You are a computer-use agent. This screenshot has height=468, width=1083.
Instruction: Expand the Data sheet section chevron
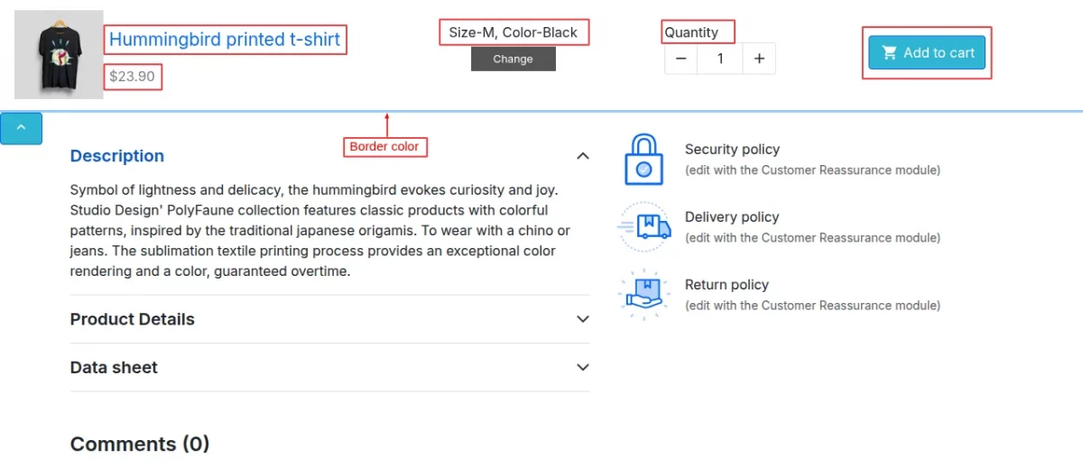[583, 367]
